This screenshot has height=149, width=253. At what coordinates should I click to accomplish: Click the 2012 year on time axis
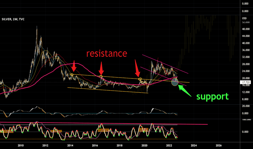[x=45, y=145]
